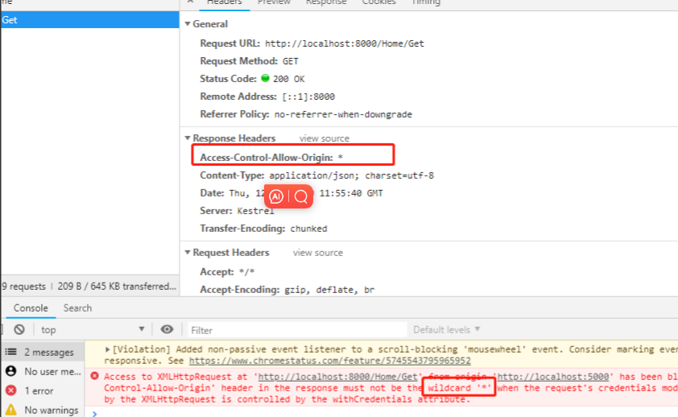Open the 'top' context dropdown
678x417 pixels.
click(93, 329)
